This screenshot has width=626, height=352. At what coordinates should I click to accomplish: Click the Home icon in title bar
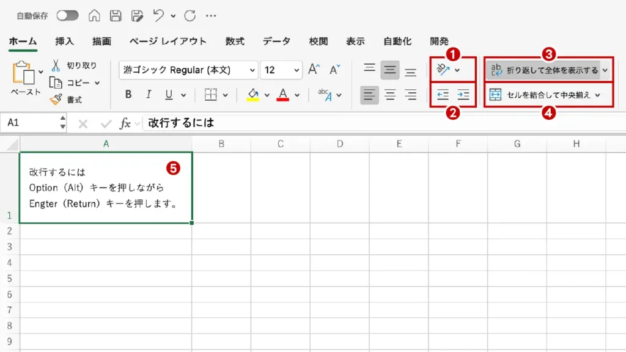coord(94,15)
